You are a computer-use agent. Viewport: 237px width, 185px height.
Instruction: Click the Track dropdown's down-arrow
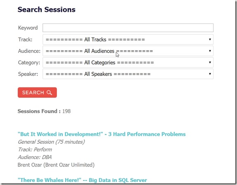click(x=210, y=40)
